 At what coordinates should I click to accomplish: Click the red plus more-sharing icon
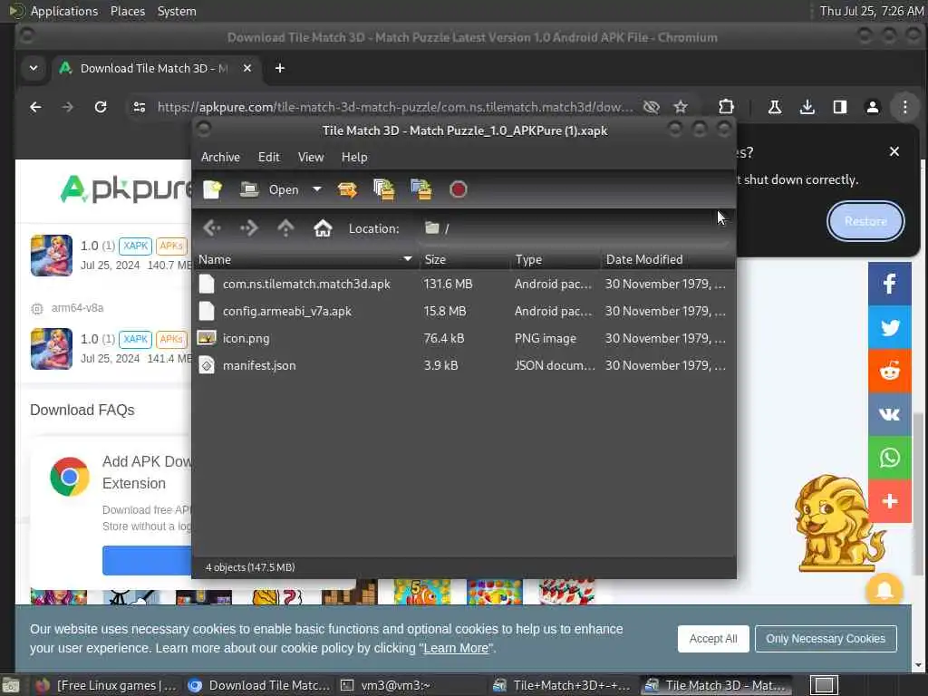890,502
